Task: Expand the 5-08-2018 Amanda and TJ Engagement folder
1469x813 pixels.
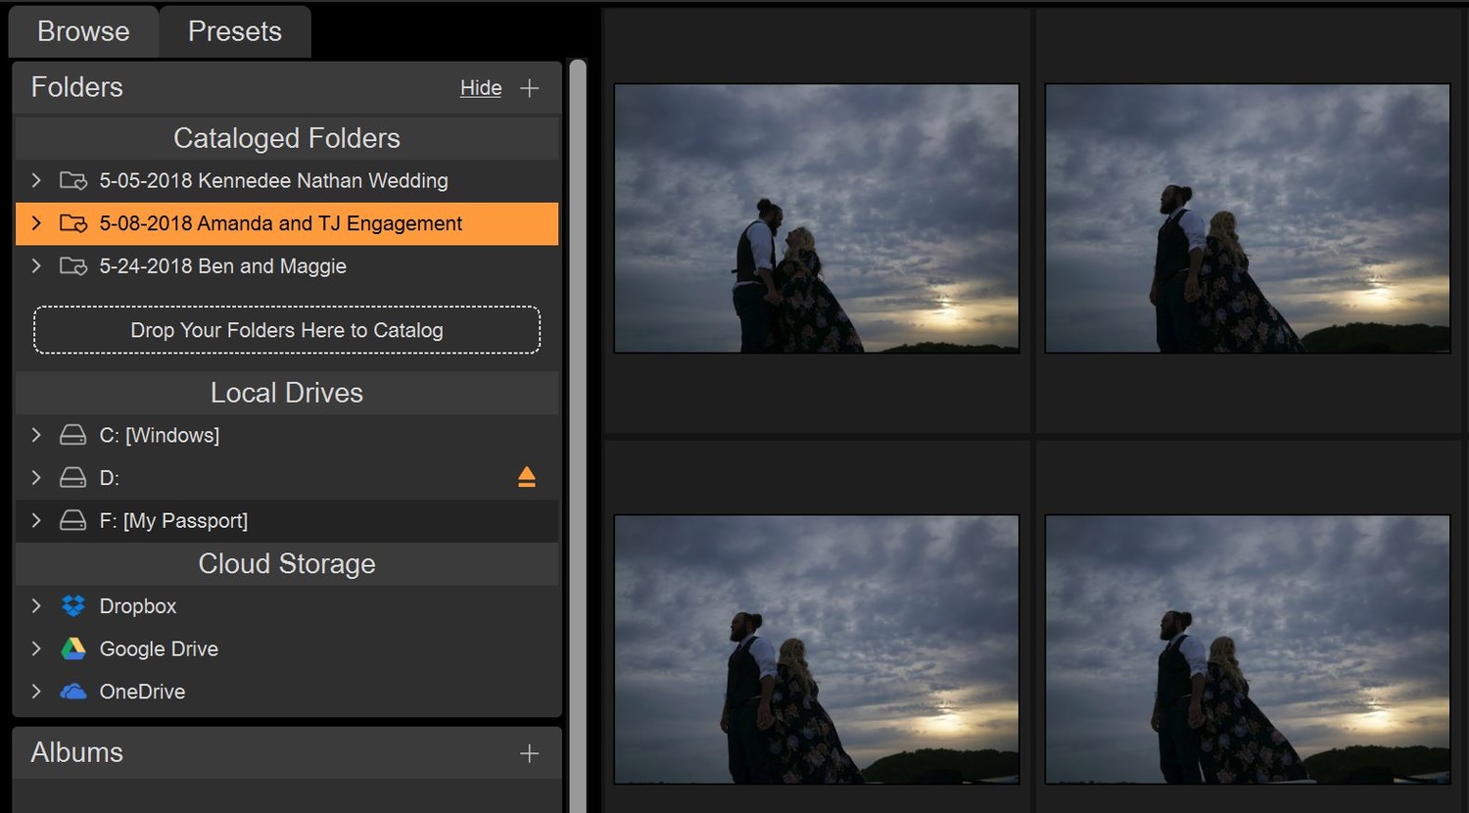Action: pyautogui.click(x=36, y=223)
